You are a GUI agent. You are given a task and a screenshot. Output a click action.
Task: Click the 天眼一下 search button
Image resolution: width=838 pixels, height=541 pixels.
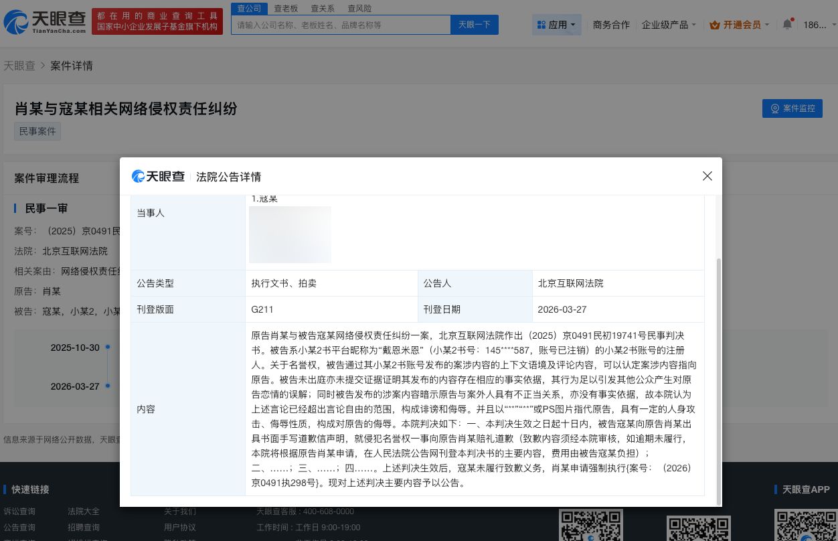pyautogui.click(x=474, y=24)
